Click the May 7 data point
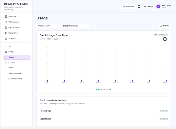This screenshot has height=129, width=176. tap(149, 81)
